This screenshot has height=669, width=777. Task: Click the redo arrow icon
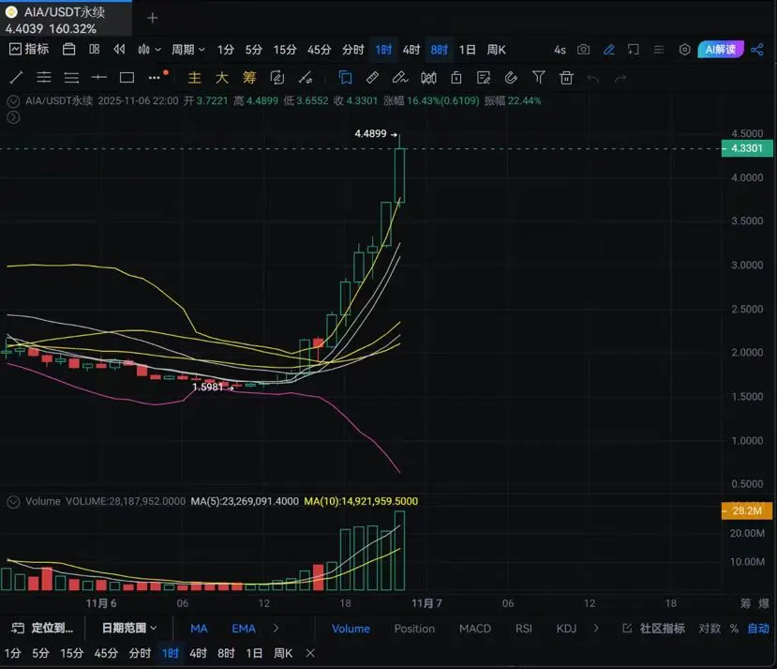pyautogui.click(x=620, y=79)
